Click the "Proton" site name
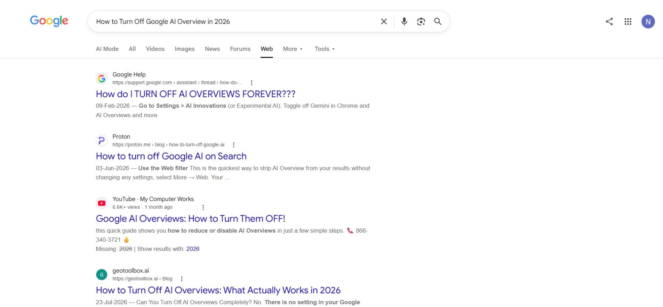 121,137
